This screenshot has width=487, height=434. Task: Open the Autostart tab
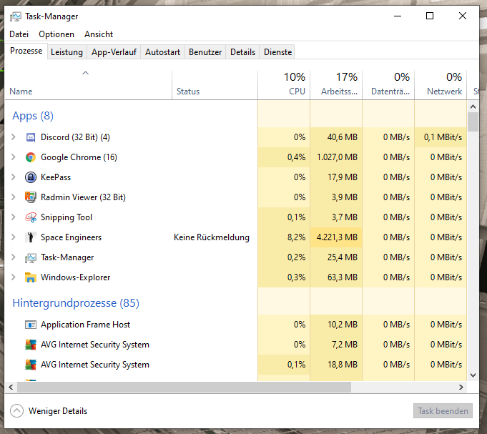[x=162, y=52]
